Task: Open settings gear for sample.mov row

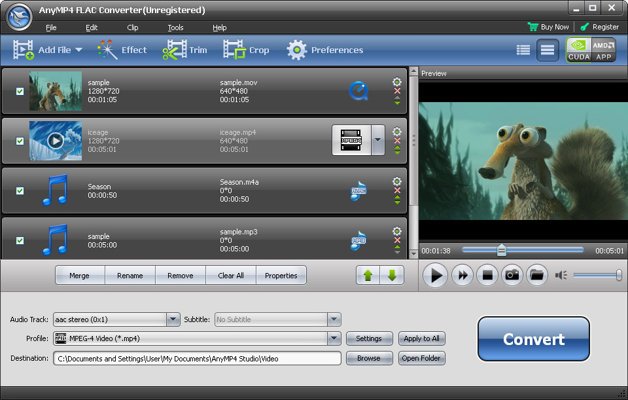Action: (x=397, y=82)
